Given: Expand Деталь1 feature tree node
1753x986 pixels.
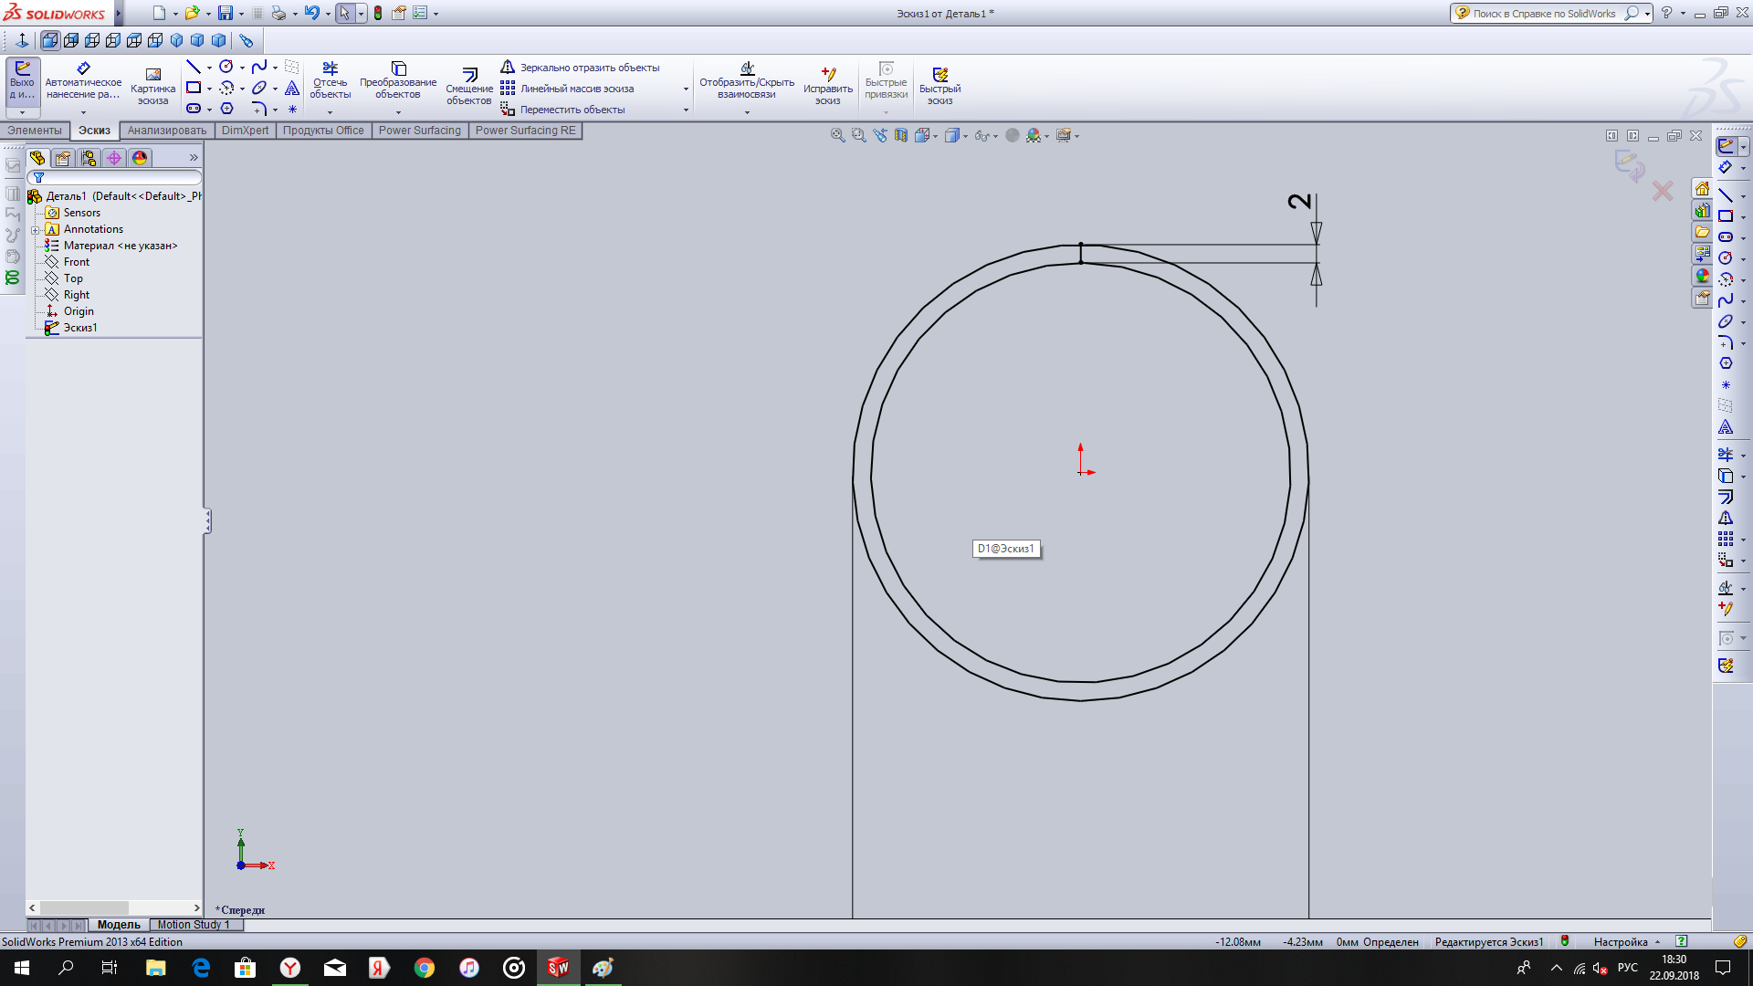Looking at the screenshot, I should click(35, 195).
